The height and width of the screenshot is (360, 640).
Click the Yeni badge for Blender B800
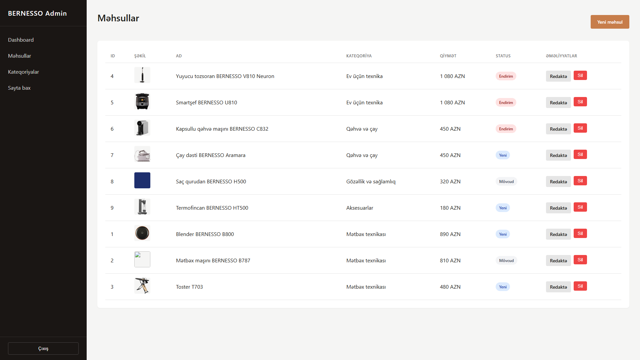[x=503, y=234]
